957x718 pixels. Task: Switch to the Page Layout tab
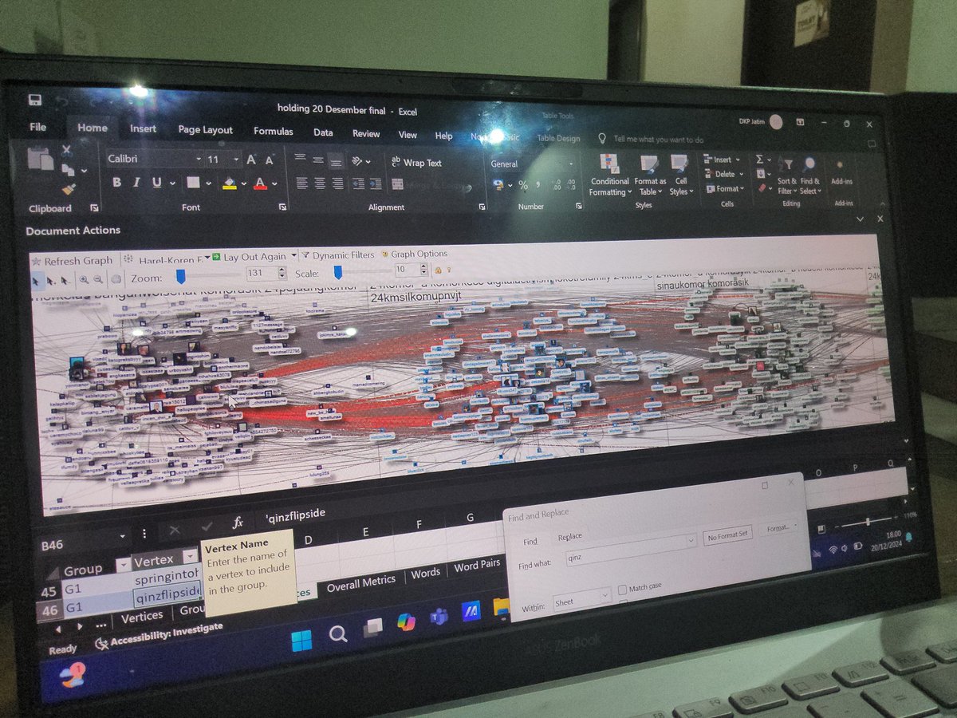tap(206, 130)
